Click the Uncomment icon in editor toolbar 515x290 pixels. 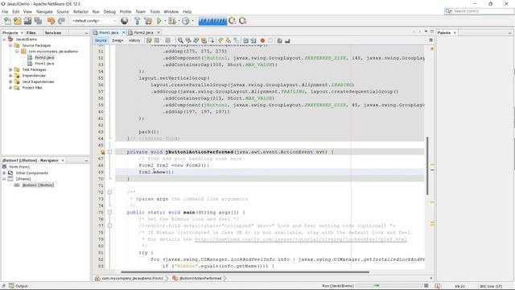coord(287,41)
